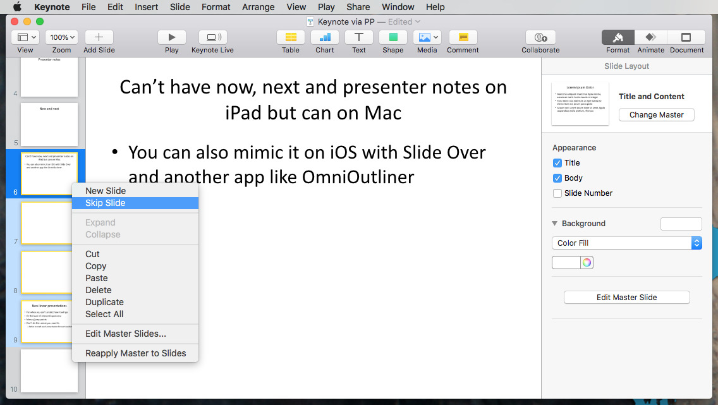This screenshot has width=718, height=405.
Task: Enable the Slide Number checkbox
Action: click(x=557, y=193)
